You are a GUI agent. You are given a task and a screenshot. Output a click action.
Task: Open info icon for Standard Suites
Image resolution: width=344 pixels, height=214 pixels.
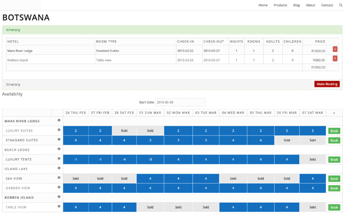click(59, 139)
